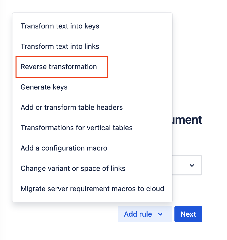Viewport: 227px width, 240px height.
Task: Click the down-arrow icon in select box
Action: pos(192,166)
